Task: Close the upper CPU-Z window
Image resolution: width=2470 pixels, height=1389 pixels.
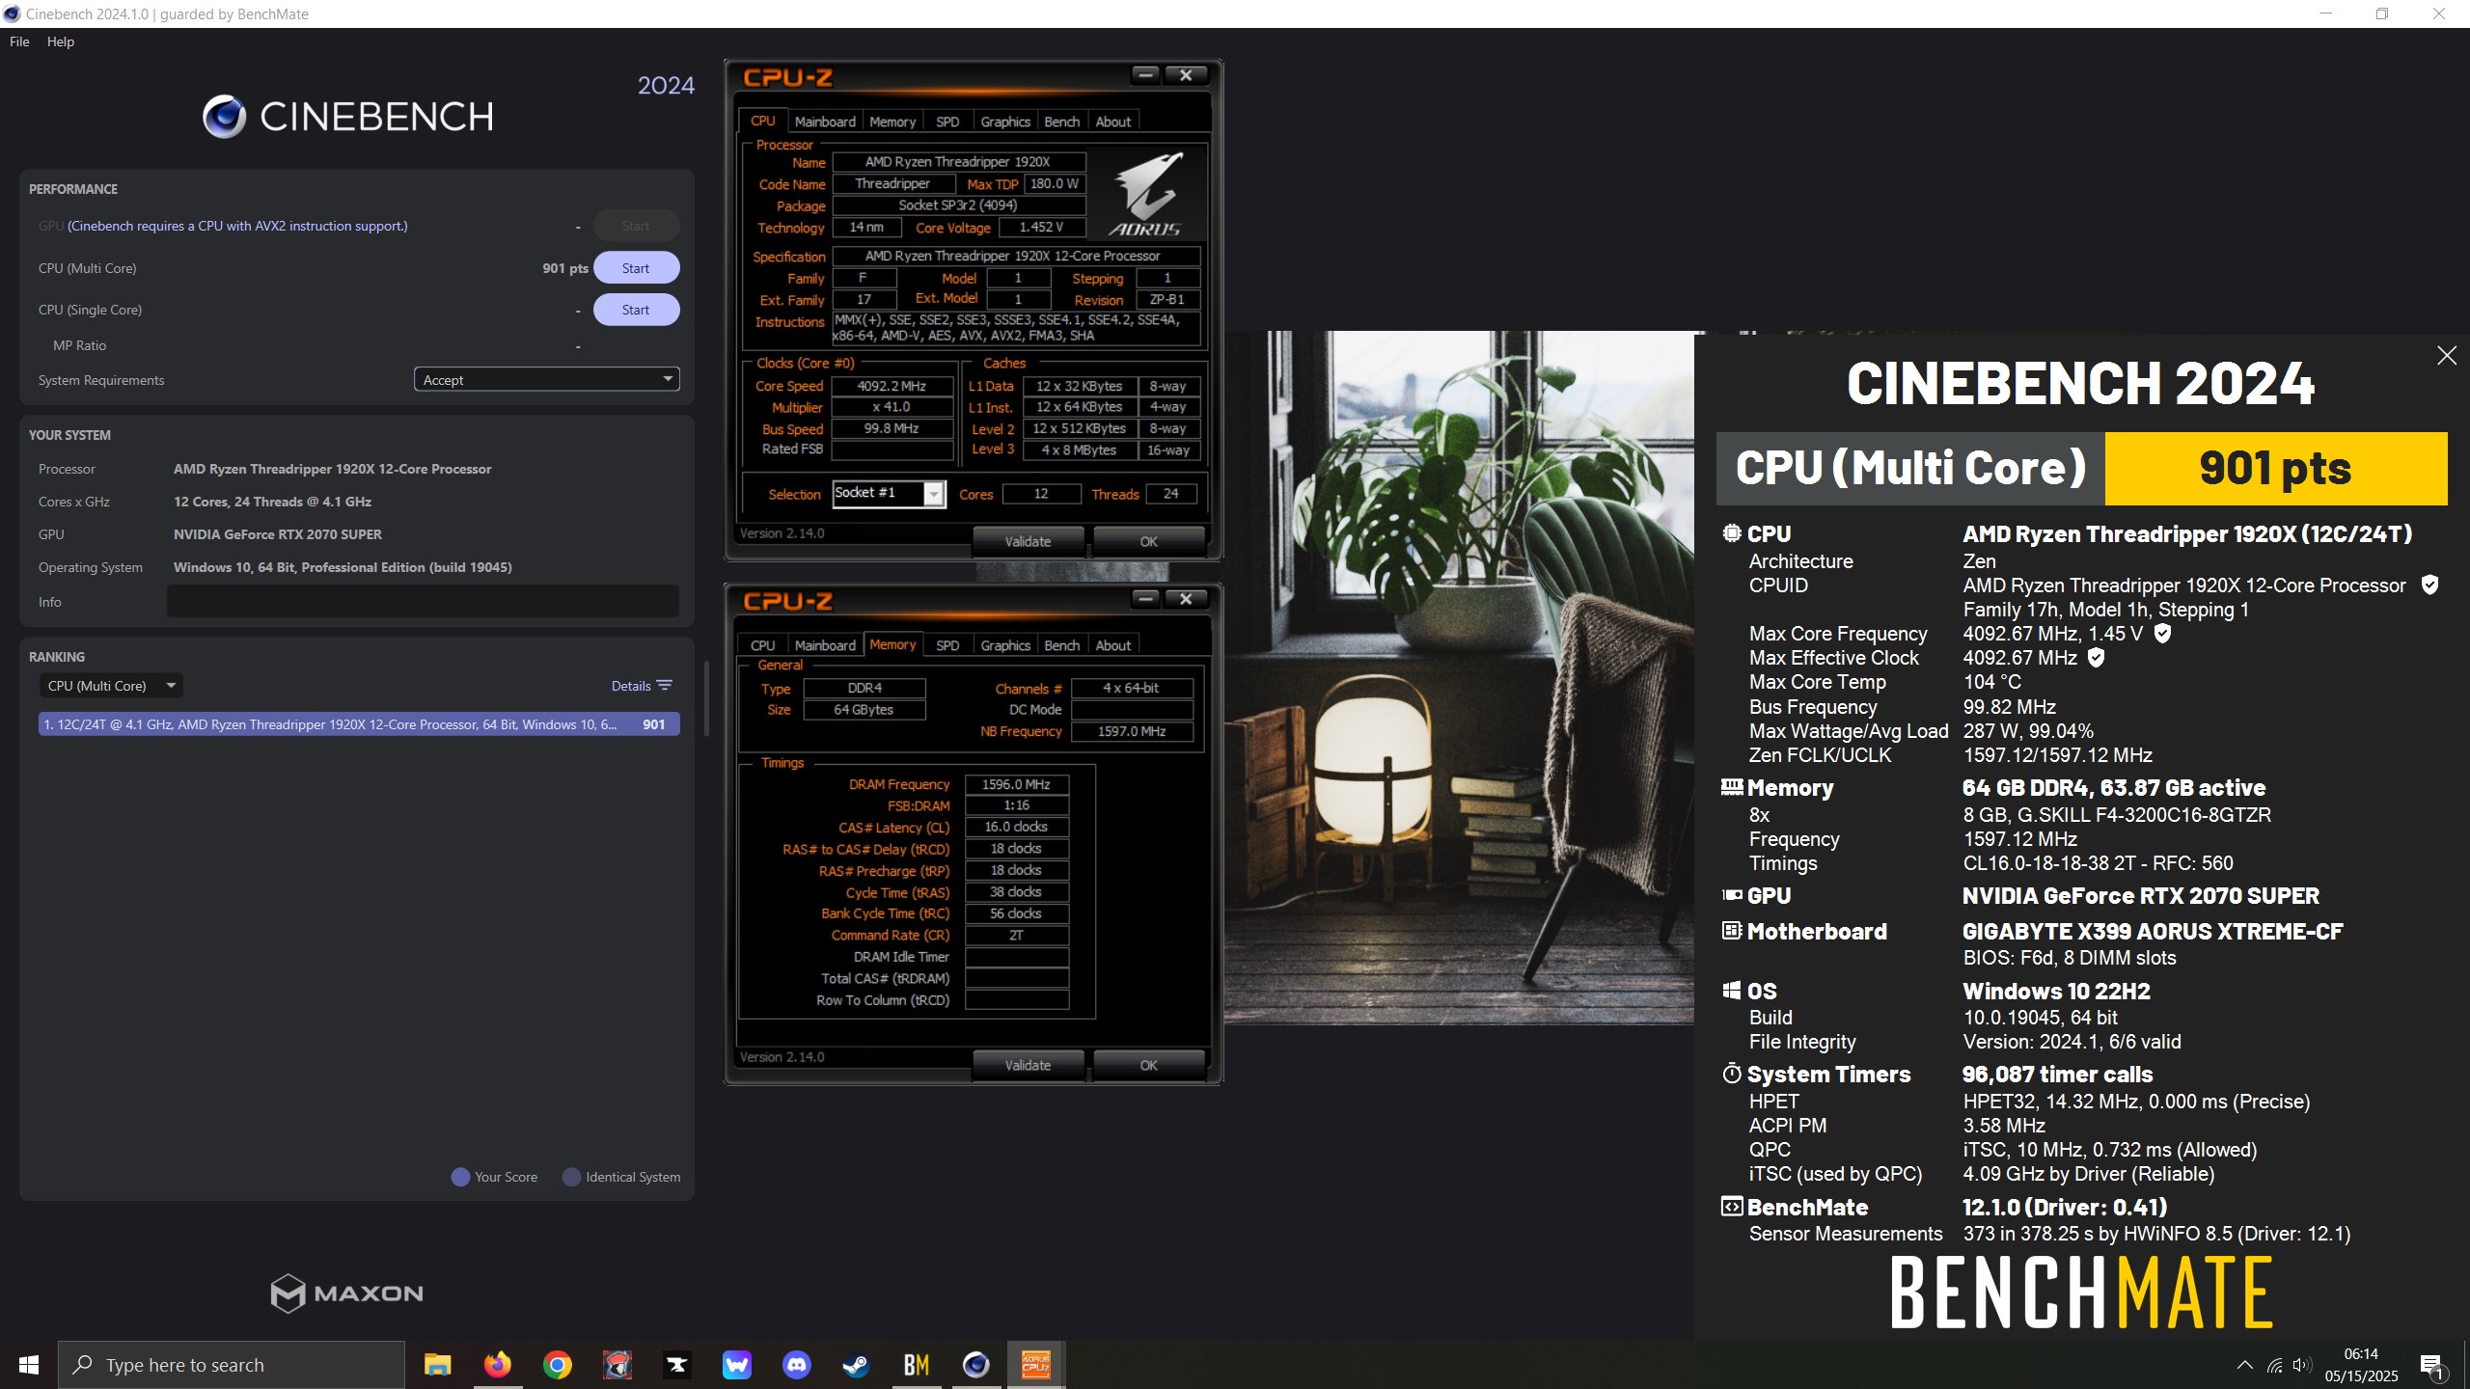Action: pos(1186,74)
